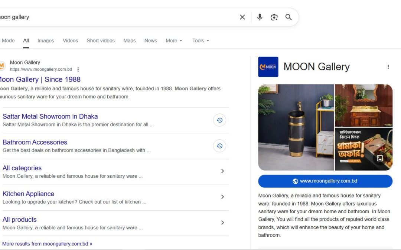Expand the All categories result

[223, 171]
